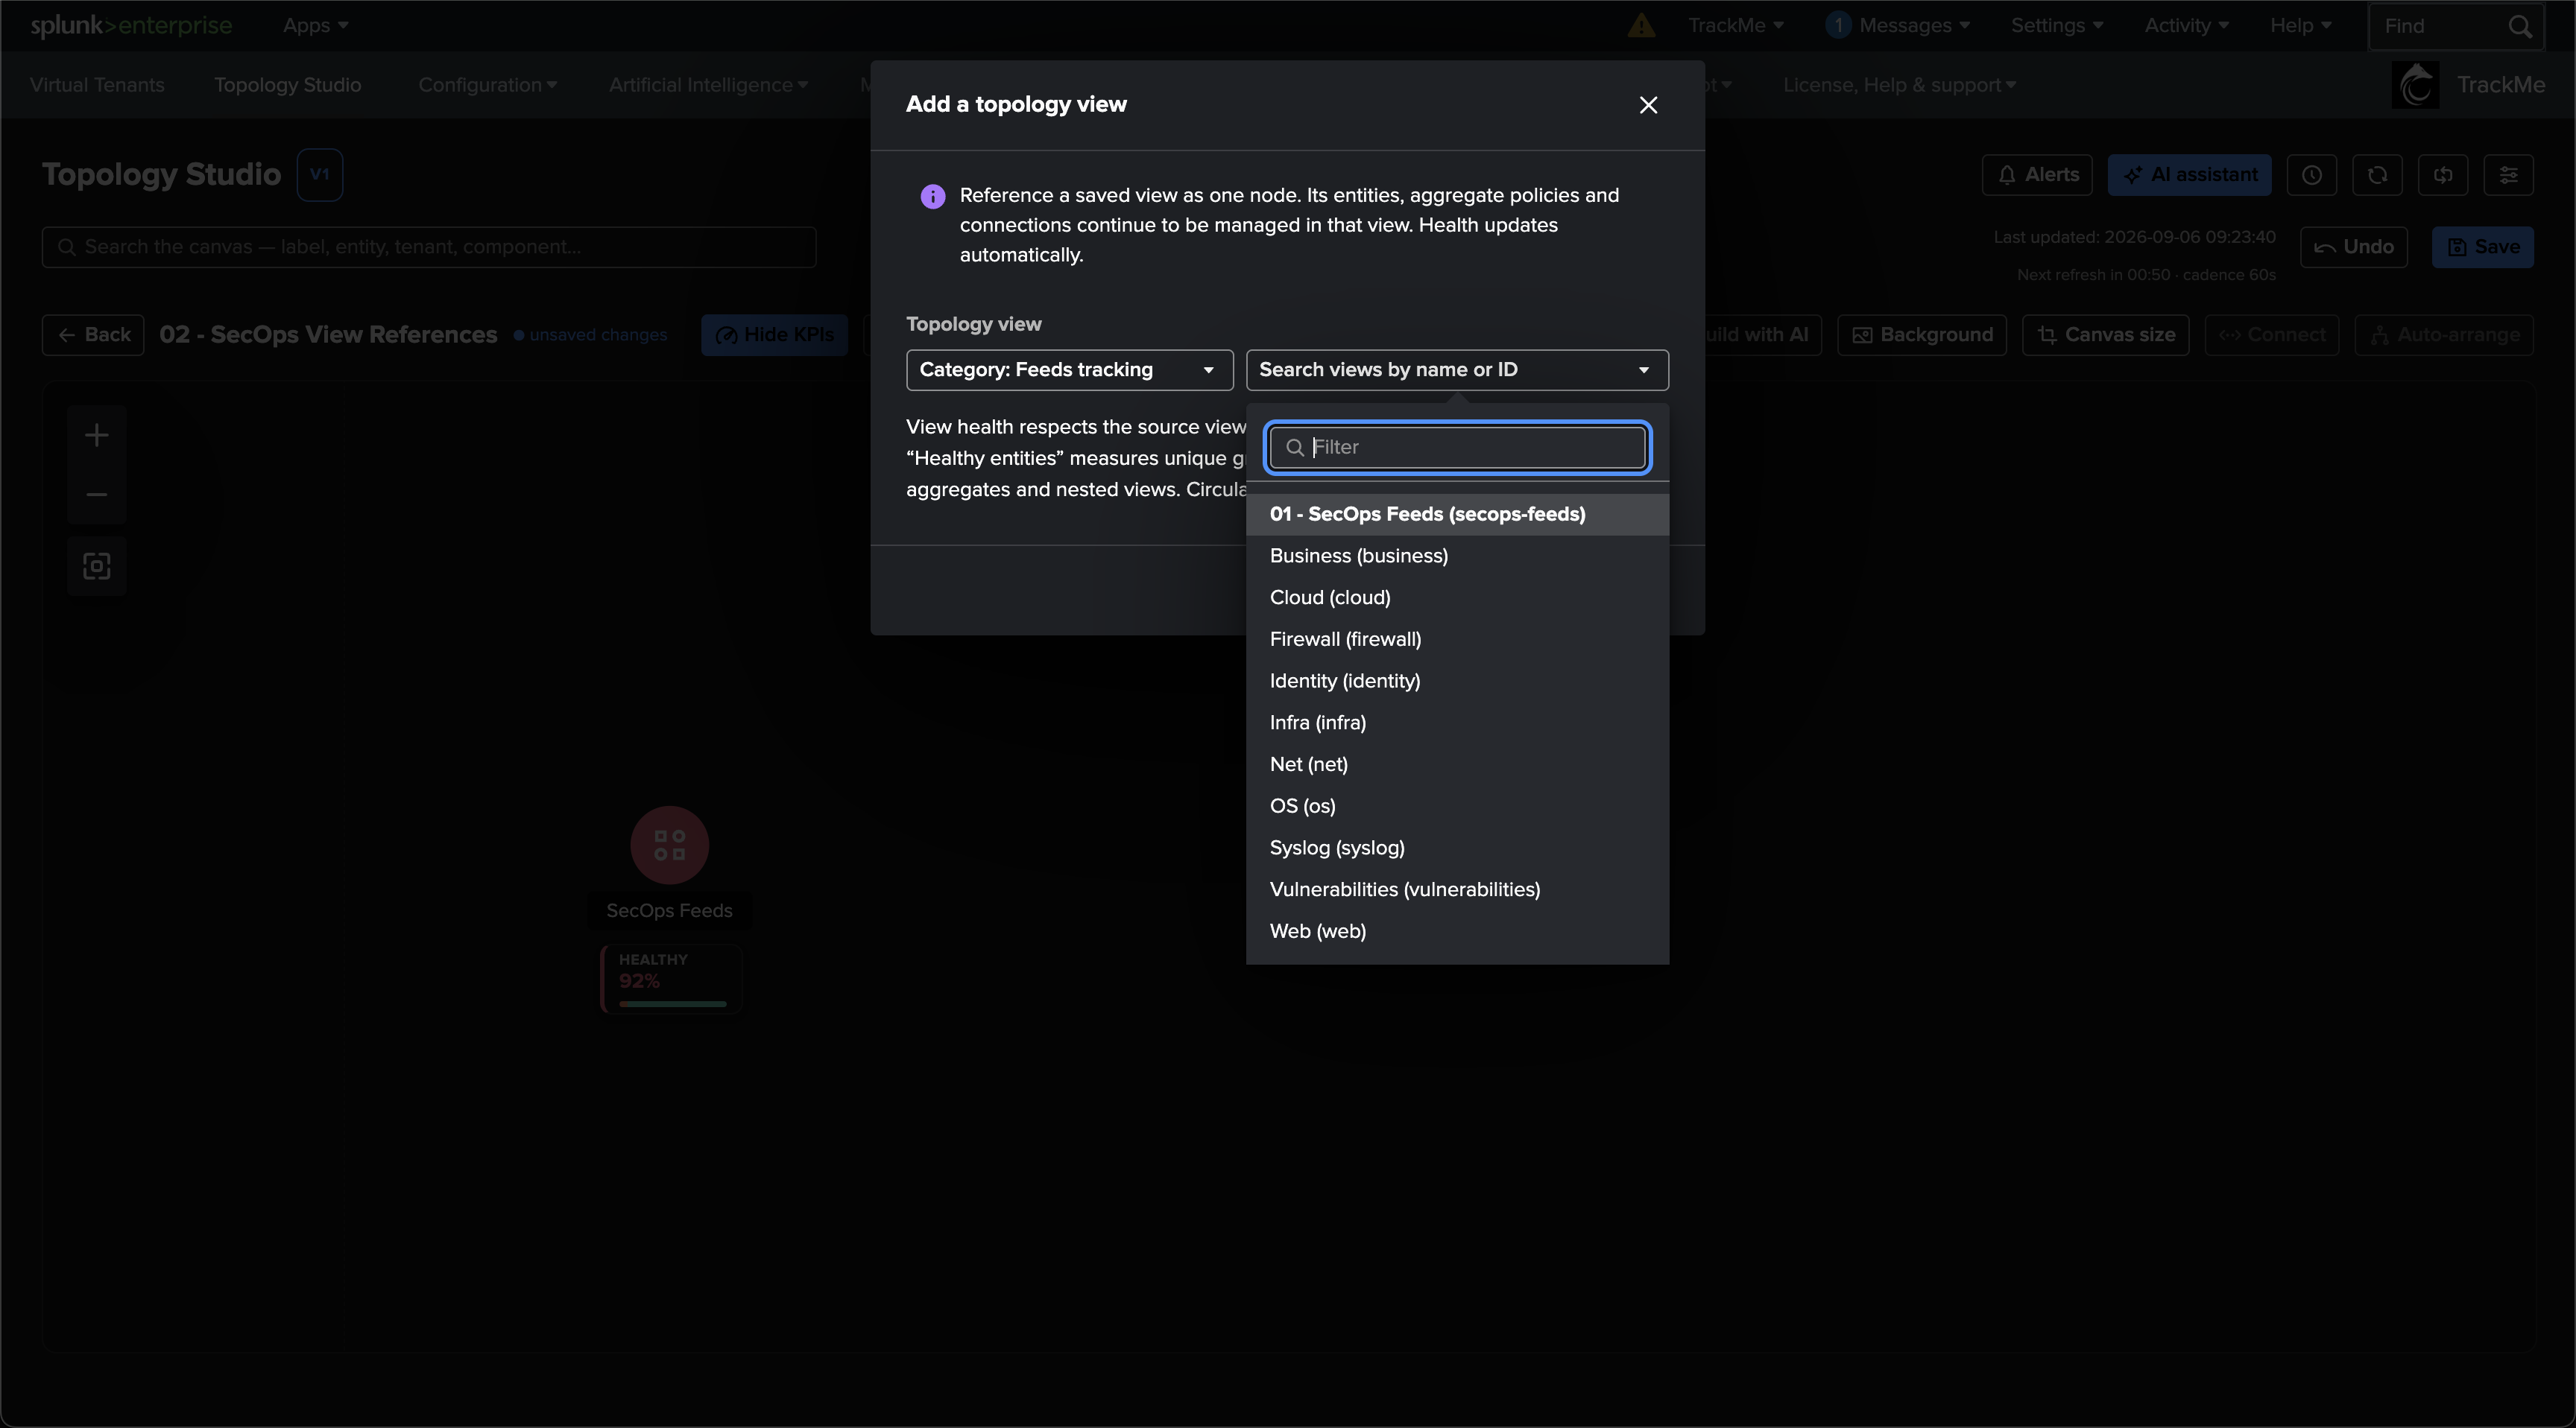Open the history clock icon button

click(x=2311, y=175)
